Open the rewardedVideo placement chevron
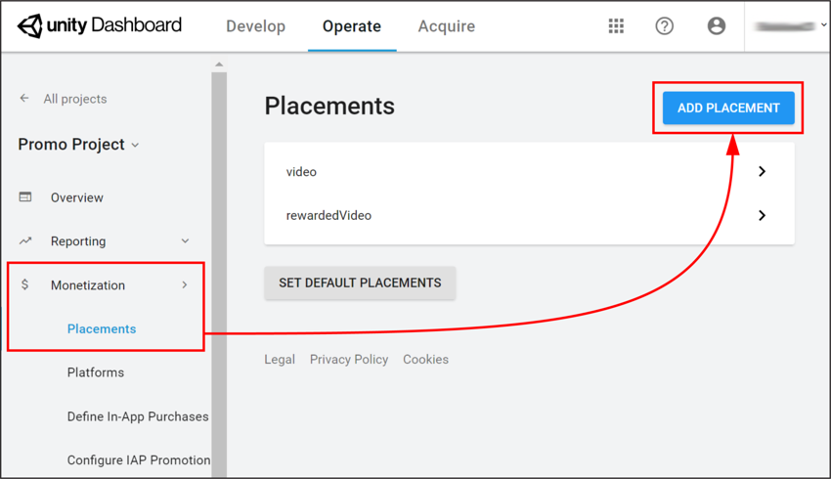The height and width of the screenshot is (479, 831). (762, 215)
